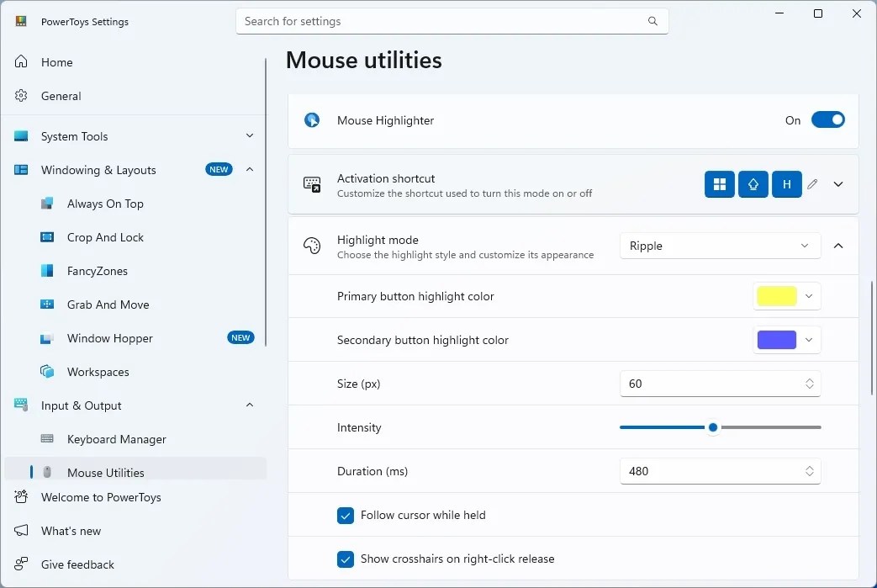
Task: Click the Duration (ms) spinner arrows
Action: 810,471
